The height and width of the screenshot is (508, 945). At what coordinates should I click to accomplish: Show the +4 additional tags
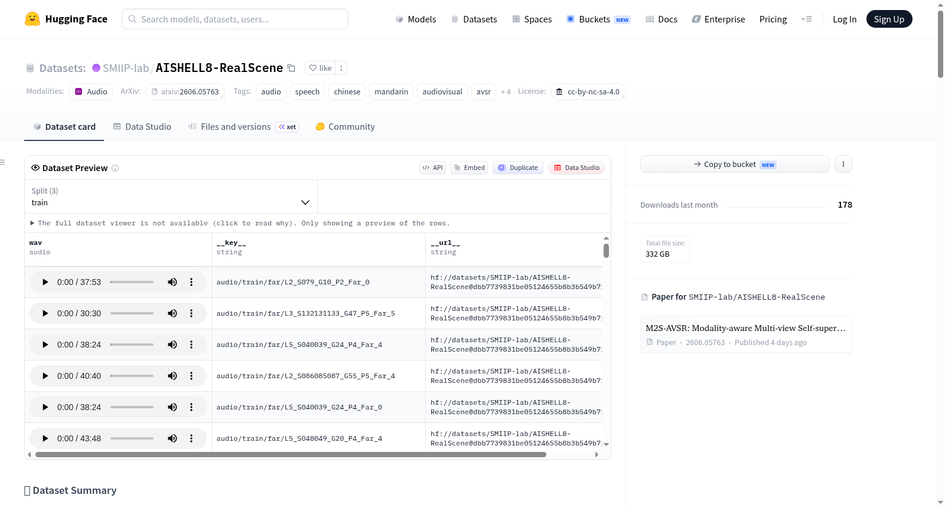tap(506, 91)
